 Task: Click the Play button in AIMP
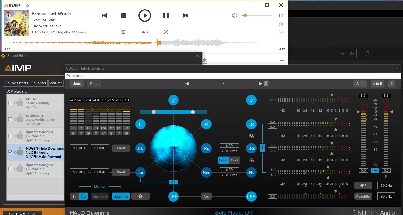click(145, 16)
